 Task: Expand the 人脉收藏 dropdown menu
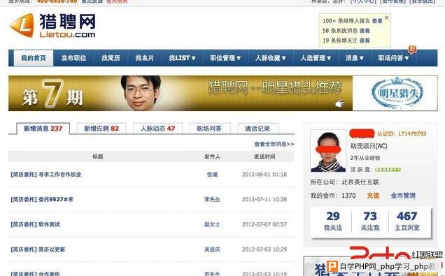click(271, 58)
